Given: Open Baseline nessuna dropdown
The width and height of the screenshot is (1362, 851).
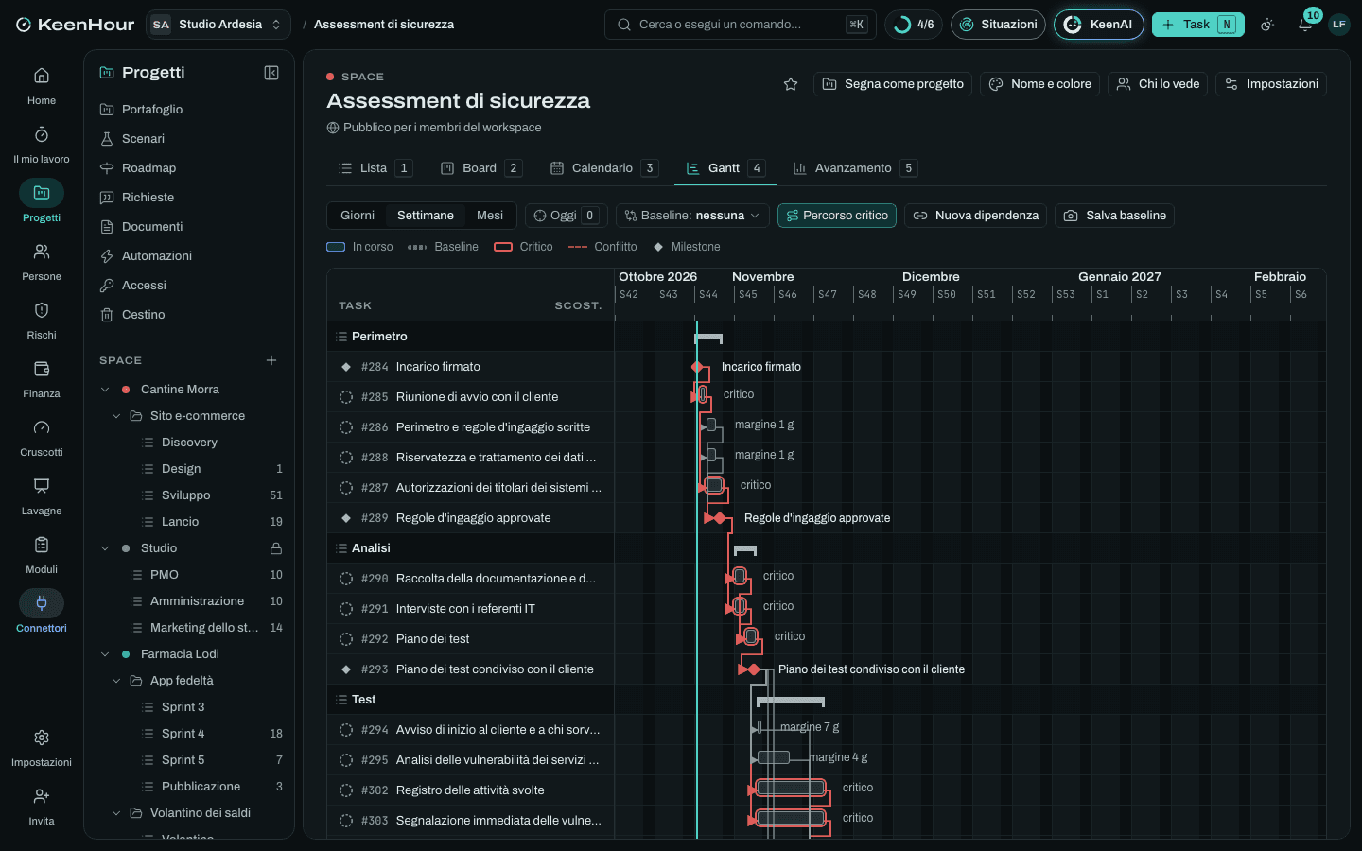Looking at the screenshot, I should point(692,216).
